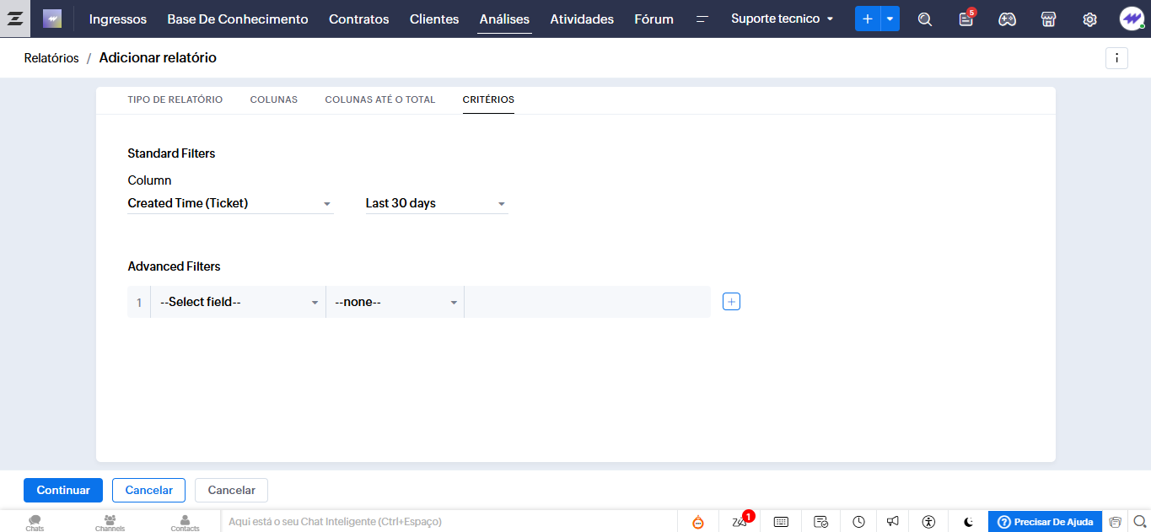
Task: Open the settings gear icon
Action: [x=1089, y=19]
